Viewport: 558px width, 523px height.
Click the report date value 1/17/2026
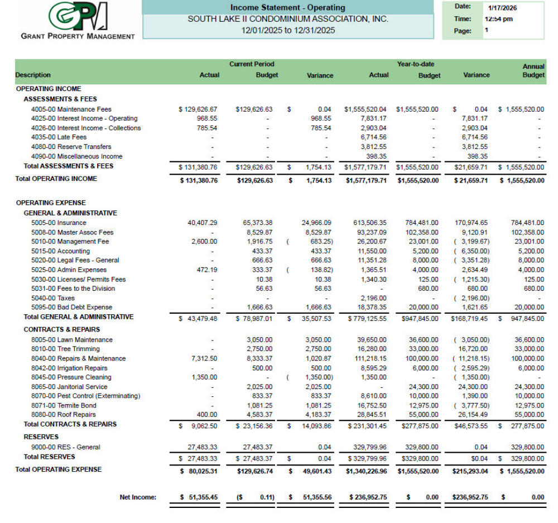point(502,8)
